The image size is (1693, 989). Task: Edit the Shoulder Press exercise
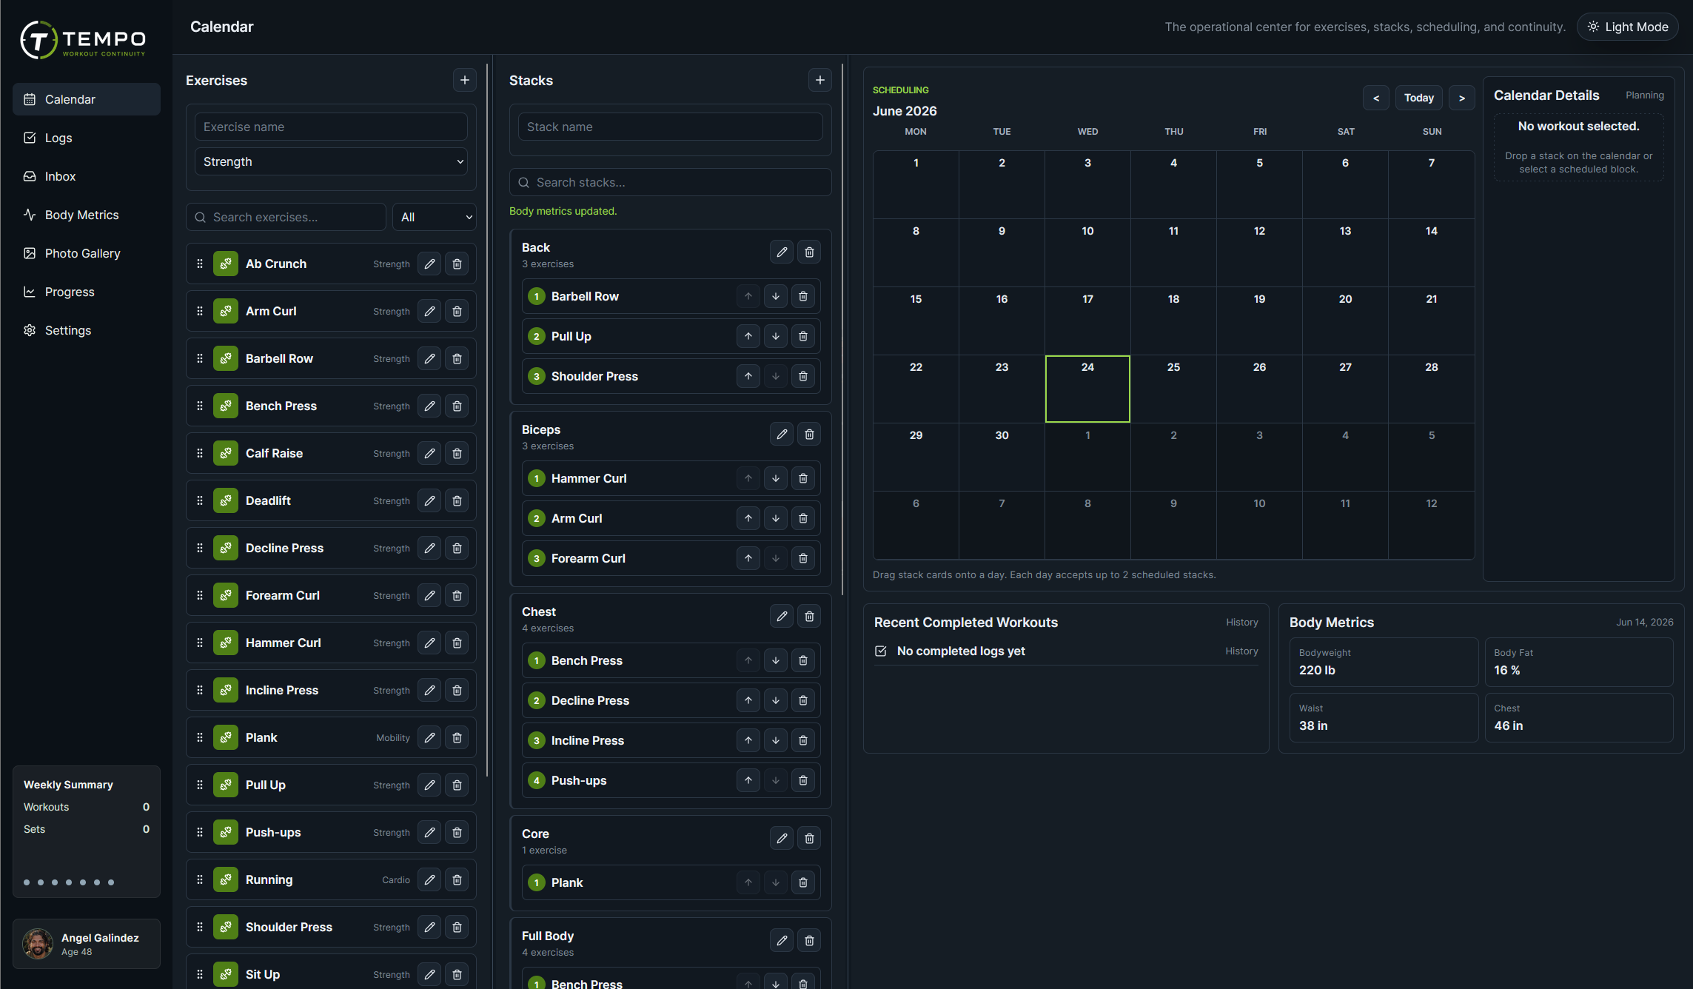click(429, 927)
